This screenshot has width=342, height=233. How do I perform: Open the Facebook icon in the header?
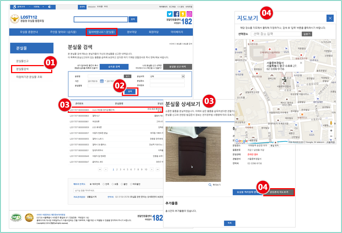[176, 14]
